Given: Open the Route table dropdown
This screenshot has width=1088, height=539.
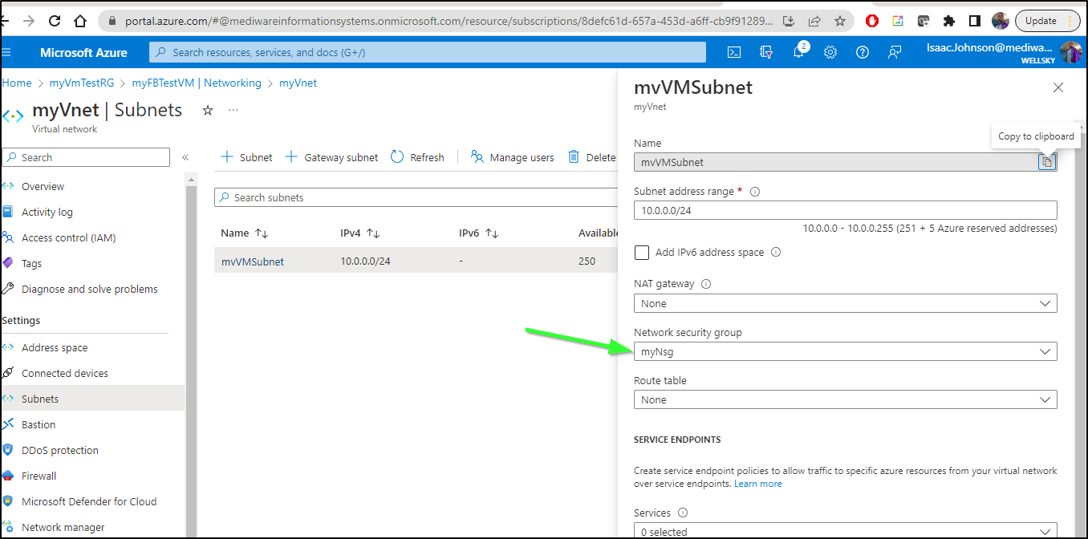Looking at the screenshot, I should 846,399.
